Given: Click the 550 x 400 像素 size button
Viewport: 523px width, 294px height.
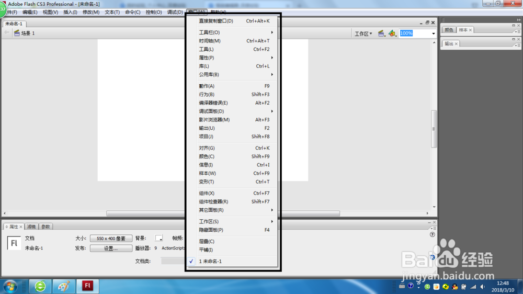Looking at the screenshot, I should coord(111,238).
